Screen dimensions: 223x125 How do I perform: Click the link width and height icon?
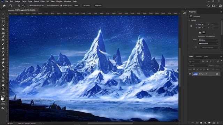pyautogui.click(x=191, y=26)
